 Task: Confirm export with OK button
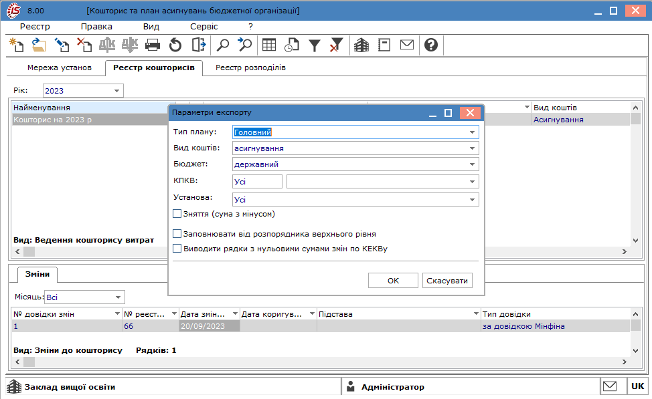(x=393, y=281)
